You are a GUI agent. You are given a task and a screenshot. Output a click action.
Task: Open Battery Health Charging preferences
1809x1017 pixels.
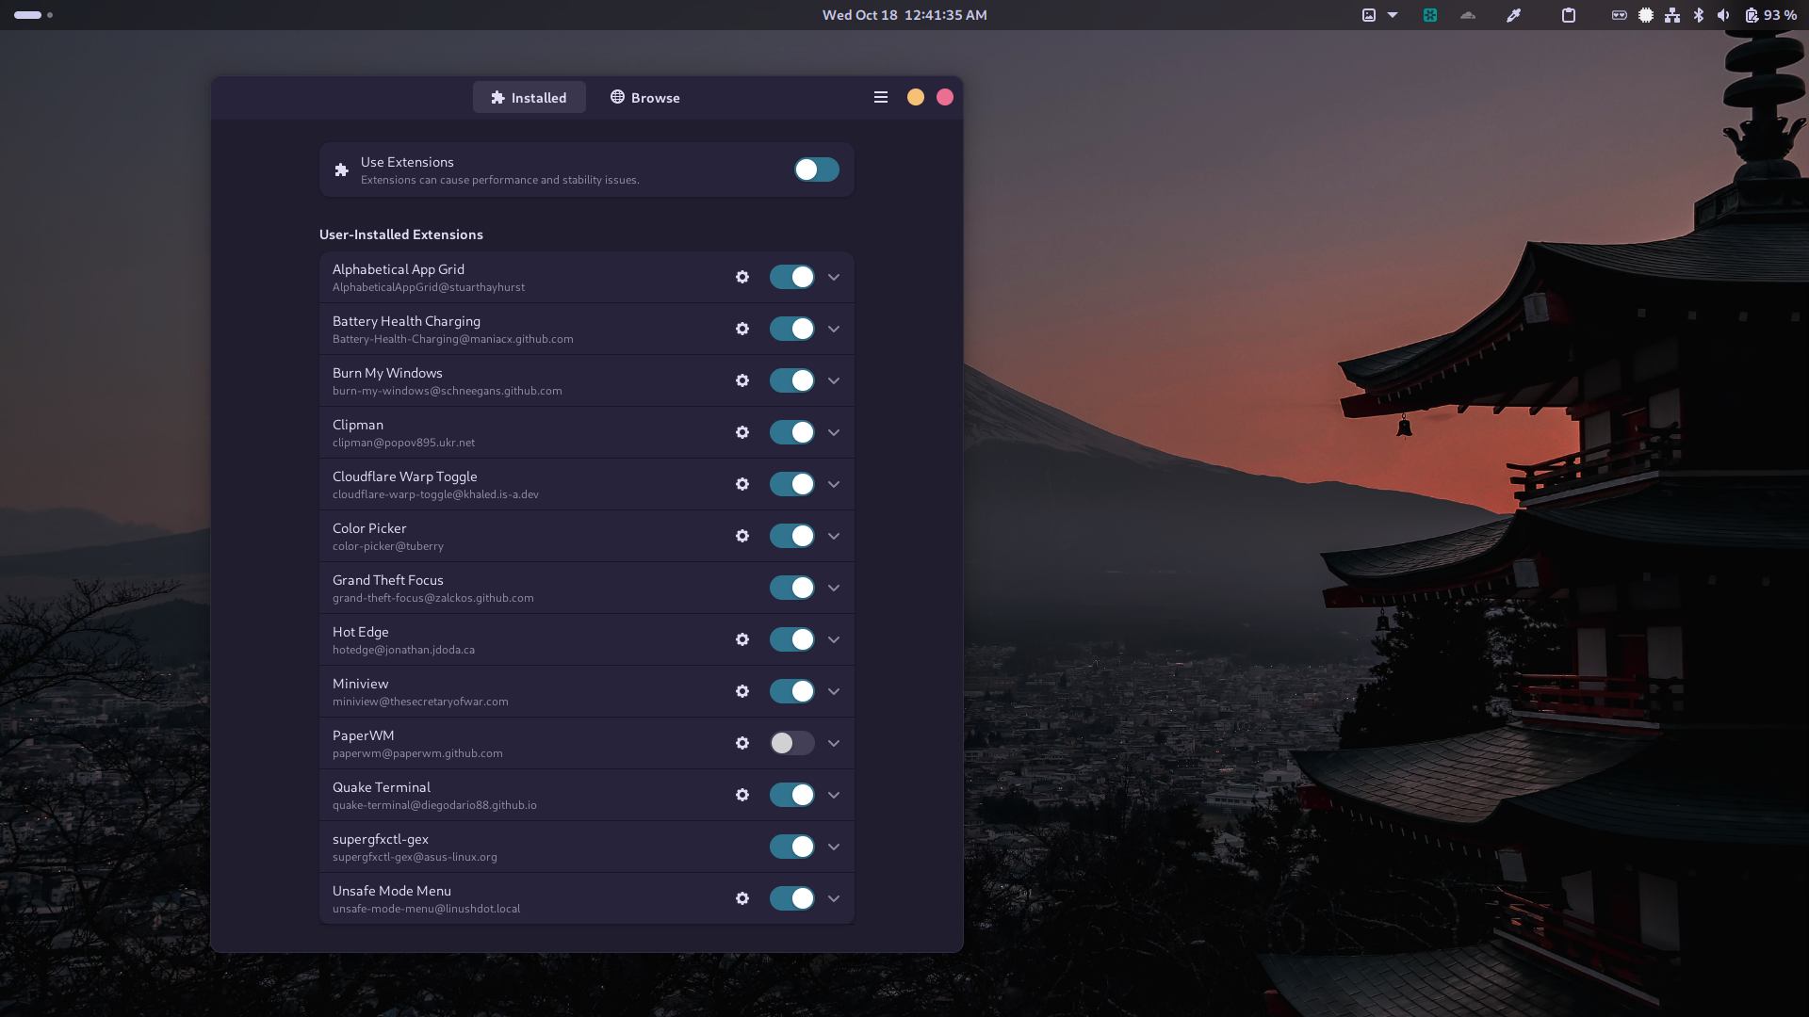[742, 329]
